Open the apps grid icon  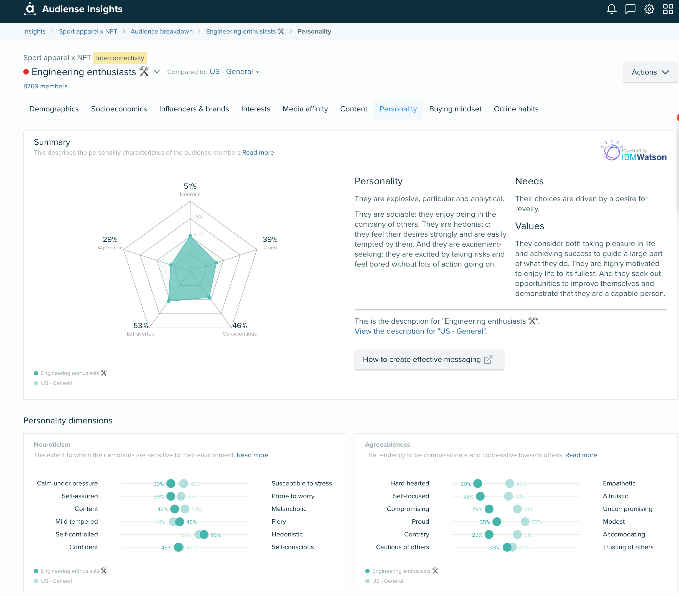pyautogui.click(x=668, y=9)
